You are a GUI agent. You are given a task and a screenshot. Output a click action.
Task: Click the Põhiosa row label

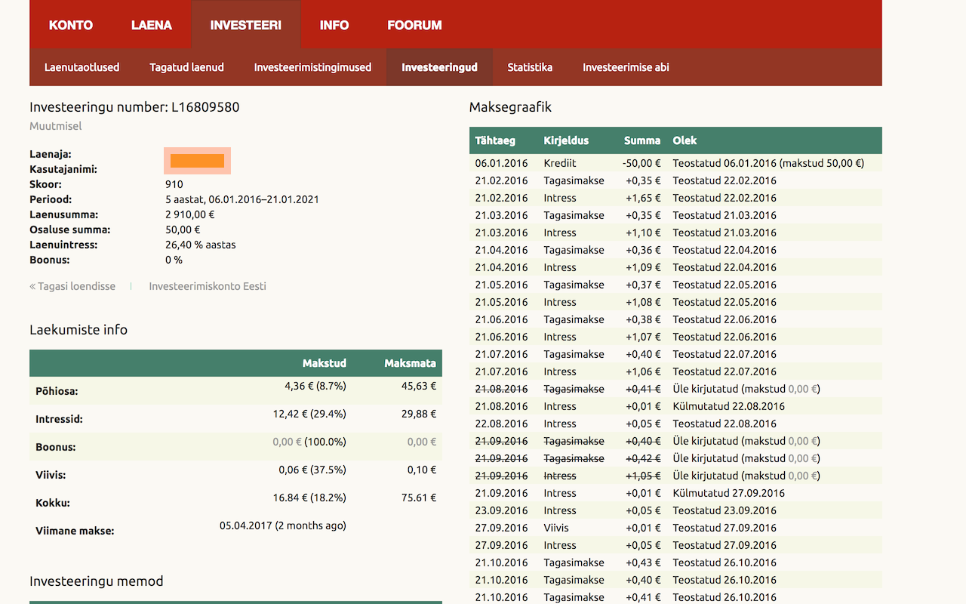[x=57, y=391]
